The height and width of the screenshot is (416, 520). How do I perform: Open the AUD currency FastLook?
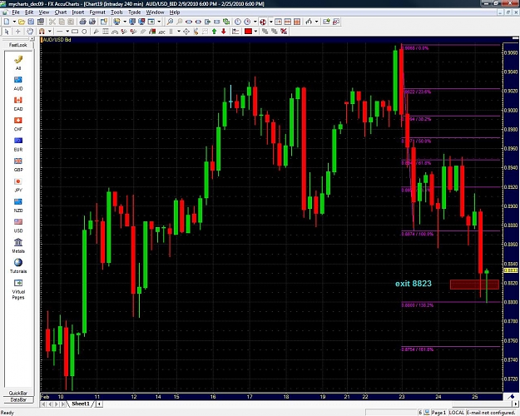pyautogui.click(x=18, y=83)
